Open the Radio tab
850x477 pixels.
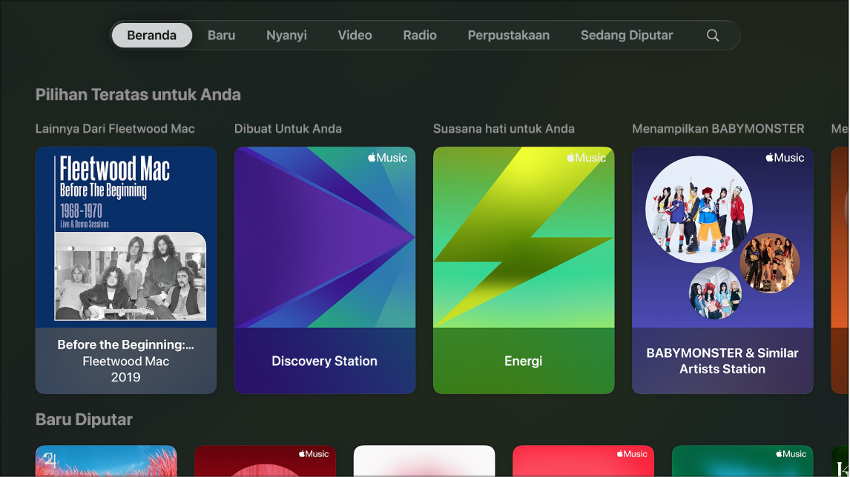420,34
